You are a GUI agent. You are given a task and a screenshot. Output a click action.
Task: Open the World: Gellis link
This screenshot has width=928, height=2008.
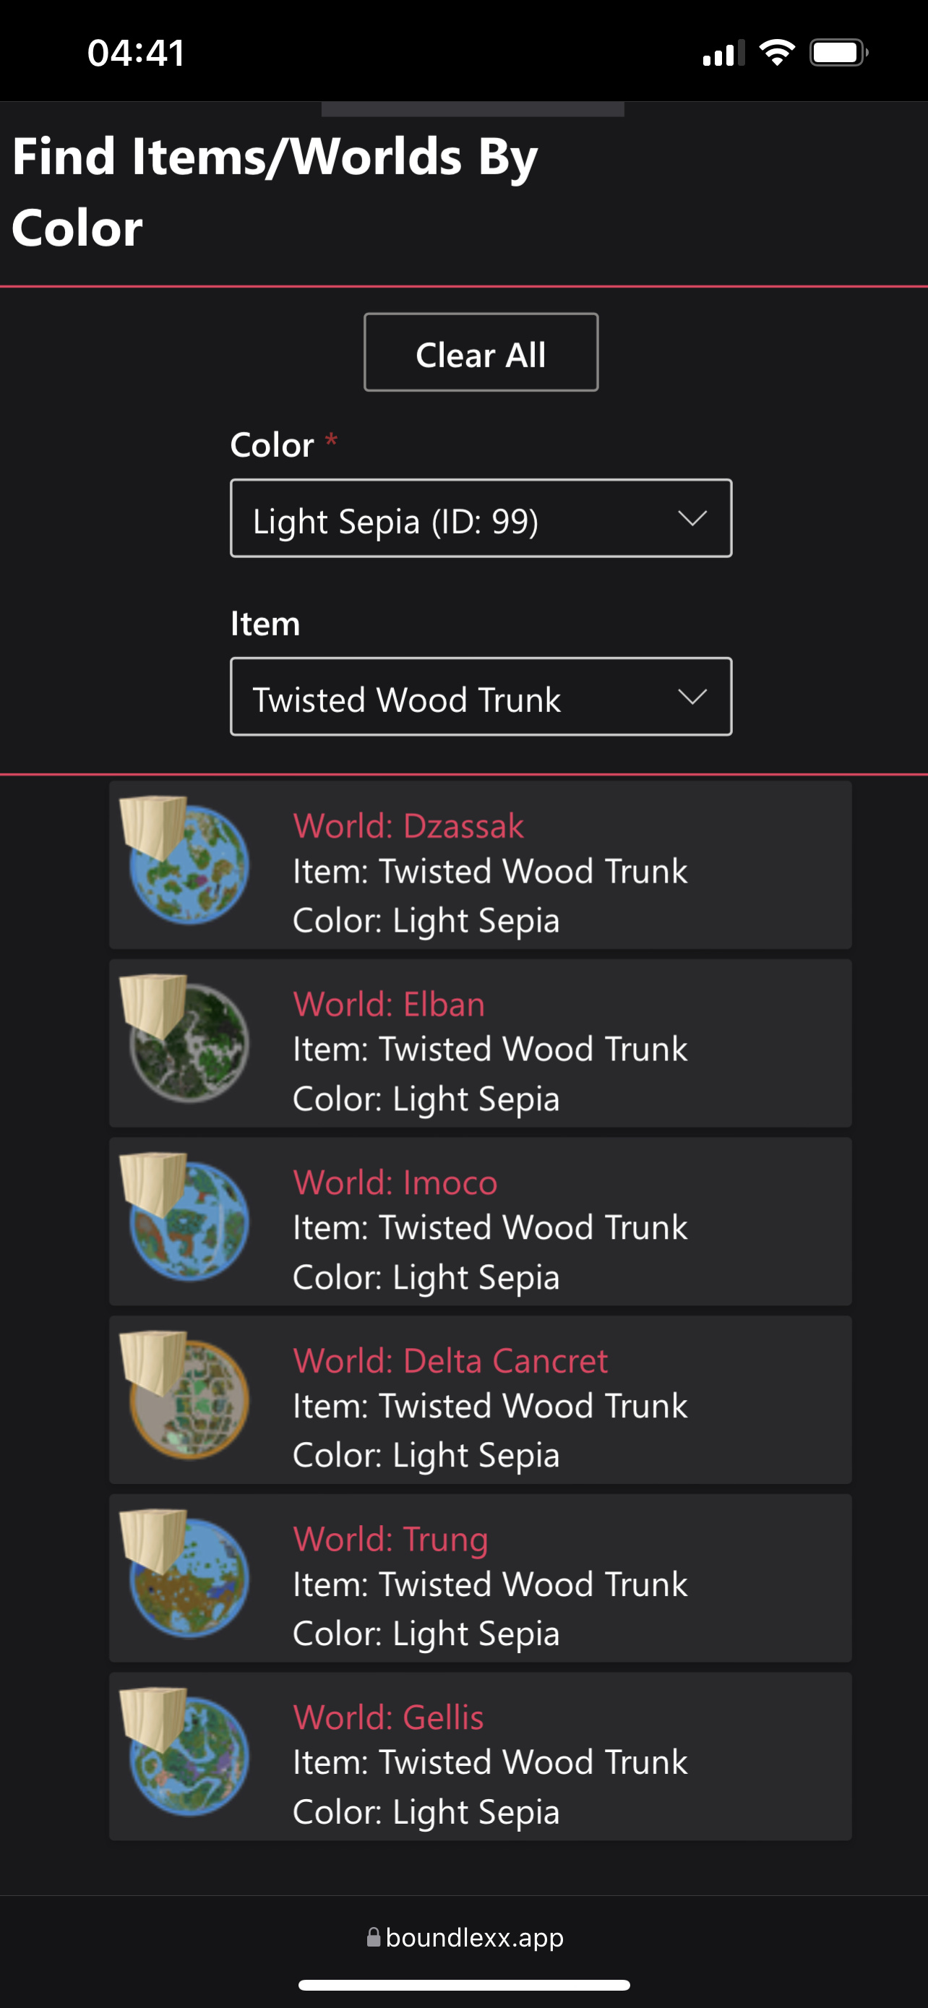(x=388, y=1717)
